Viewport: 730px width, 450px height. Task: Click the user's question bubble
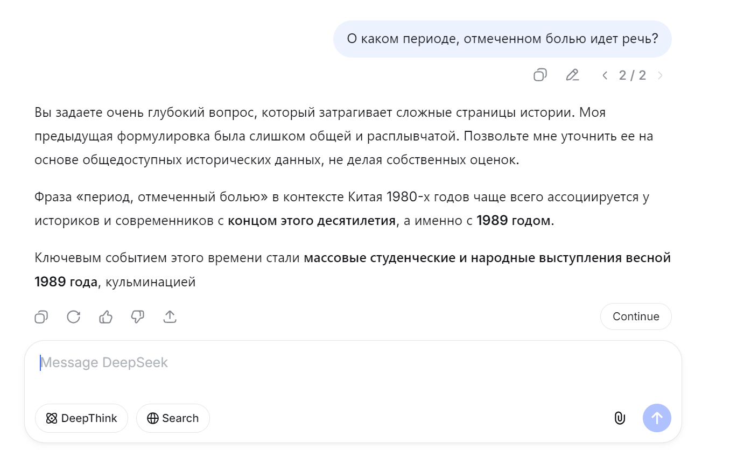point(502,39)
